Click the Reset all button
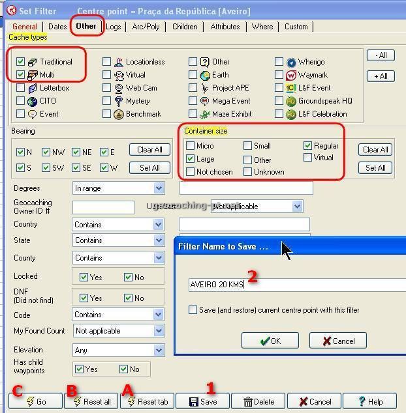This screenshot has width=406, height=413. [x=91, y=401]
